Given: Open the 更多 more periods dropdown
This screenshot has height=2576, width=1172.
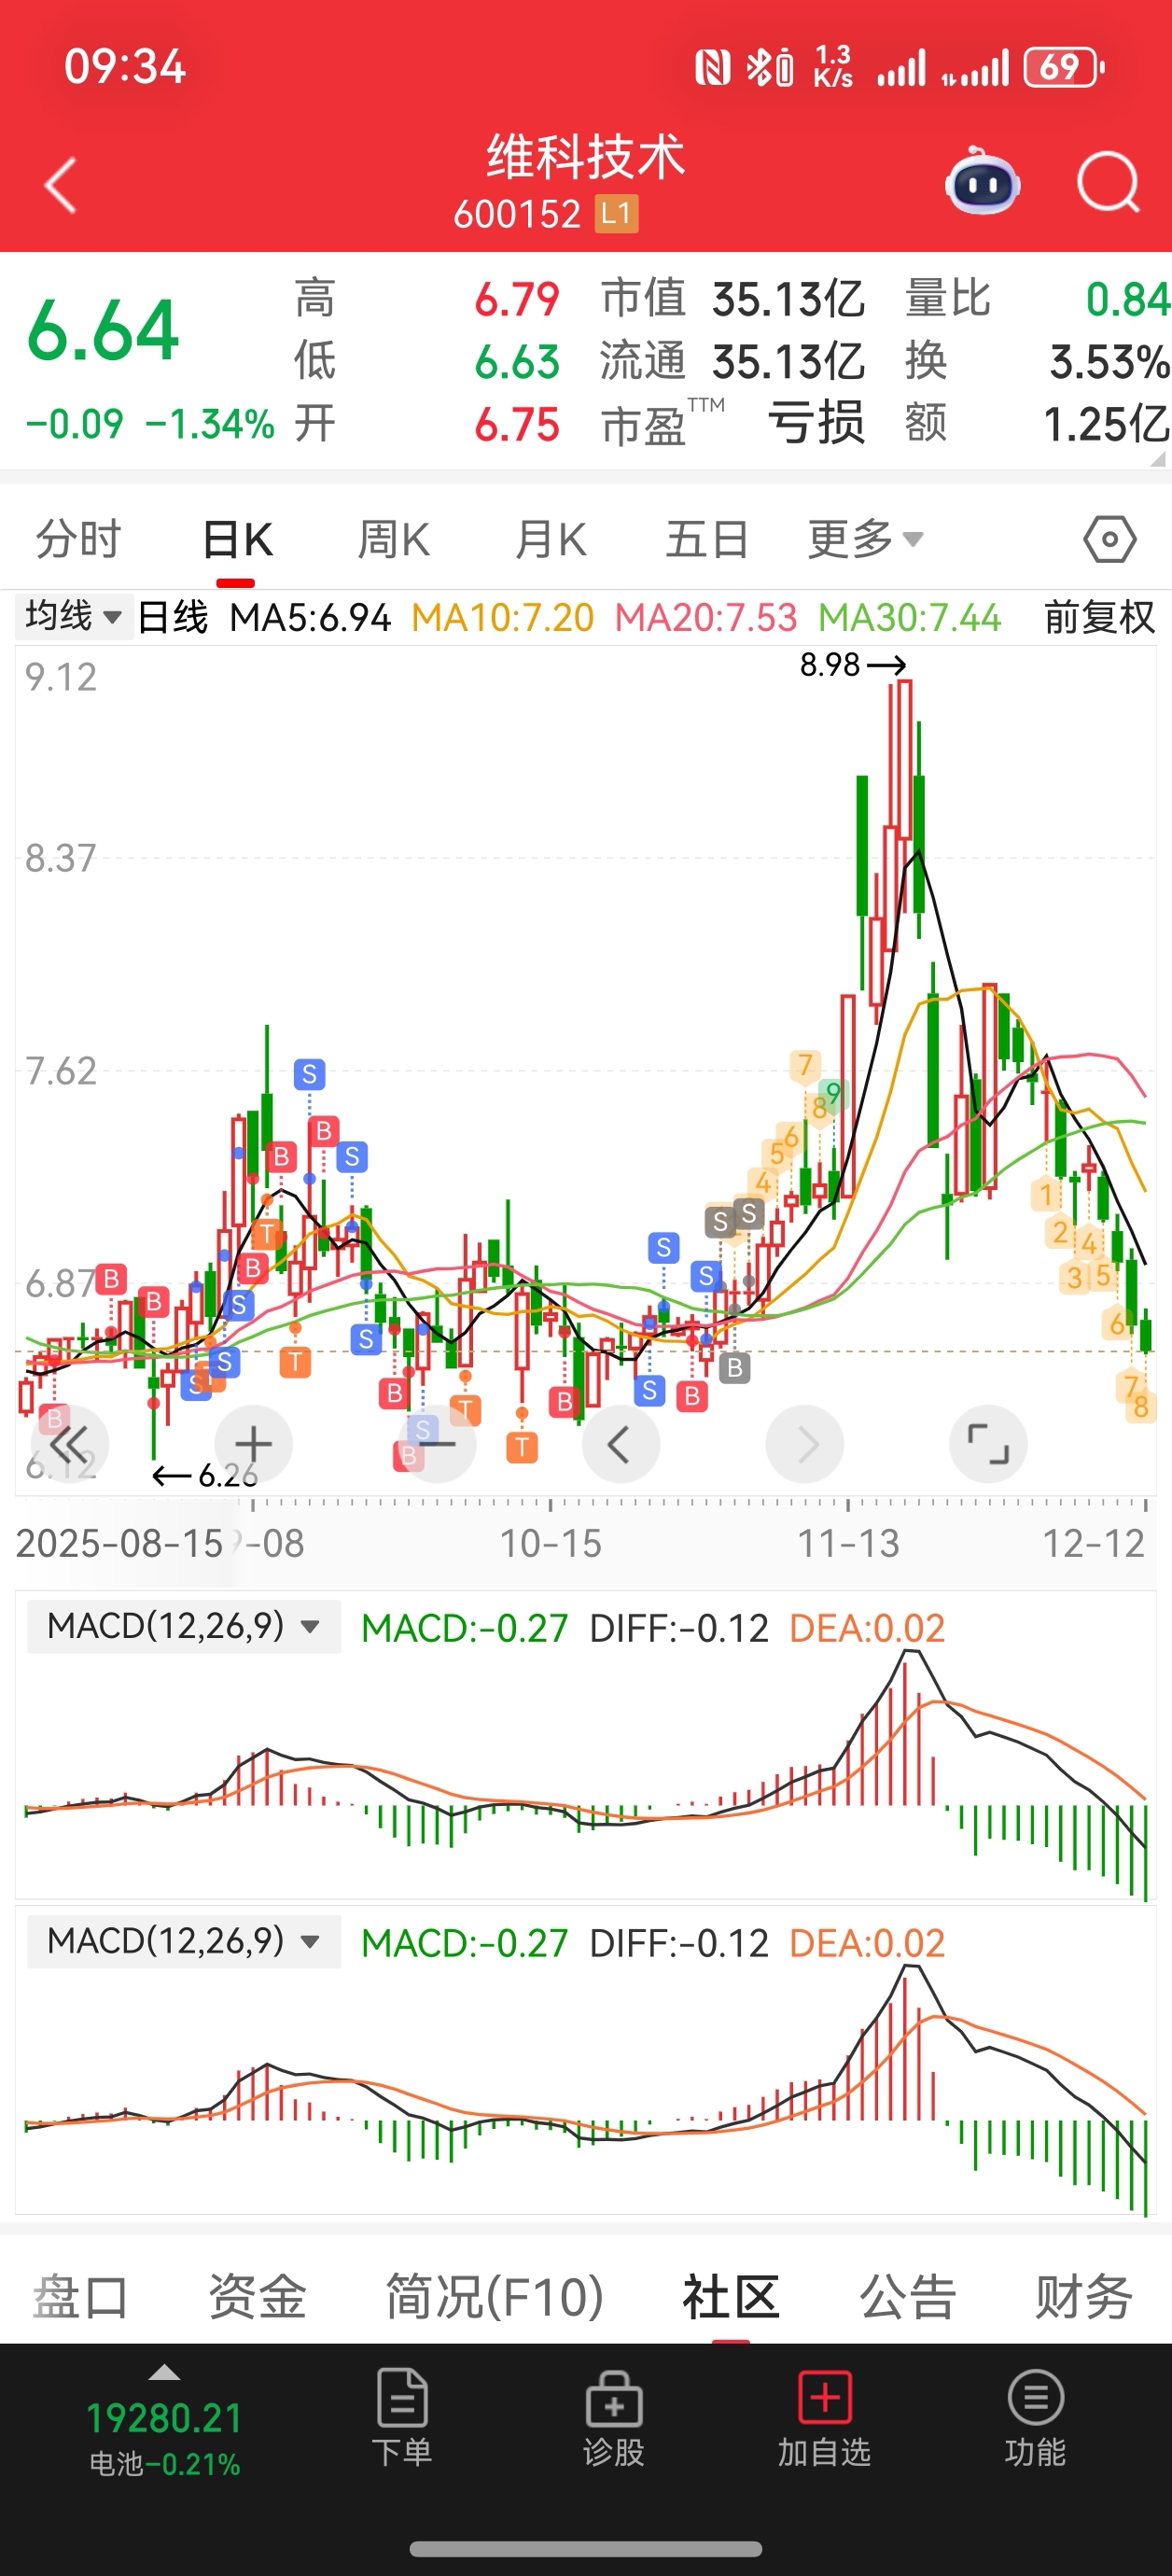Looking at the screenshot, I should (865, 540).
